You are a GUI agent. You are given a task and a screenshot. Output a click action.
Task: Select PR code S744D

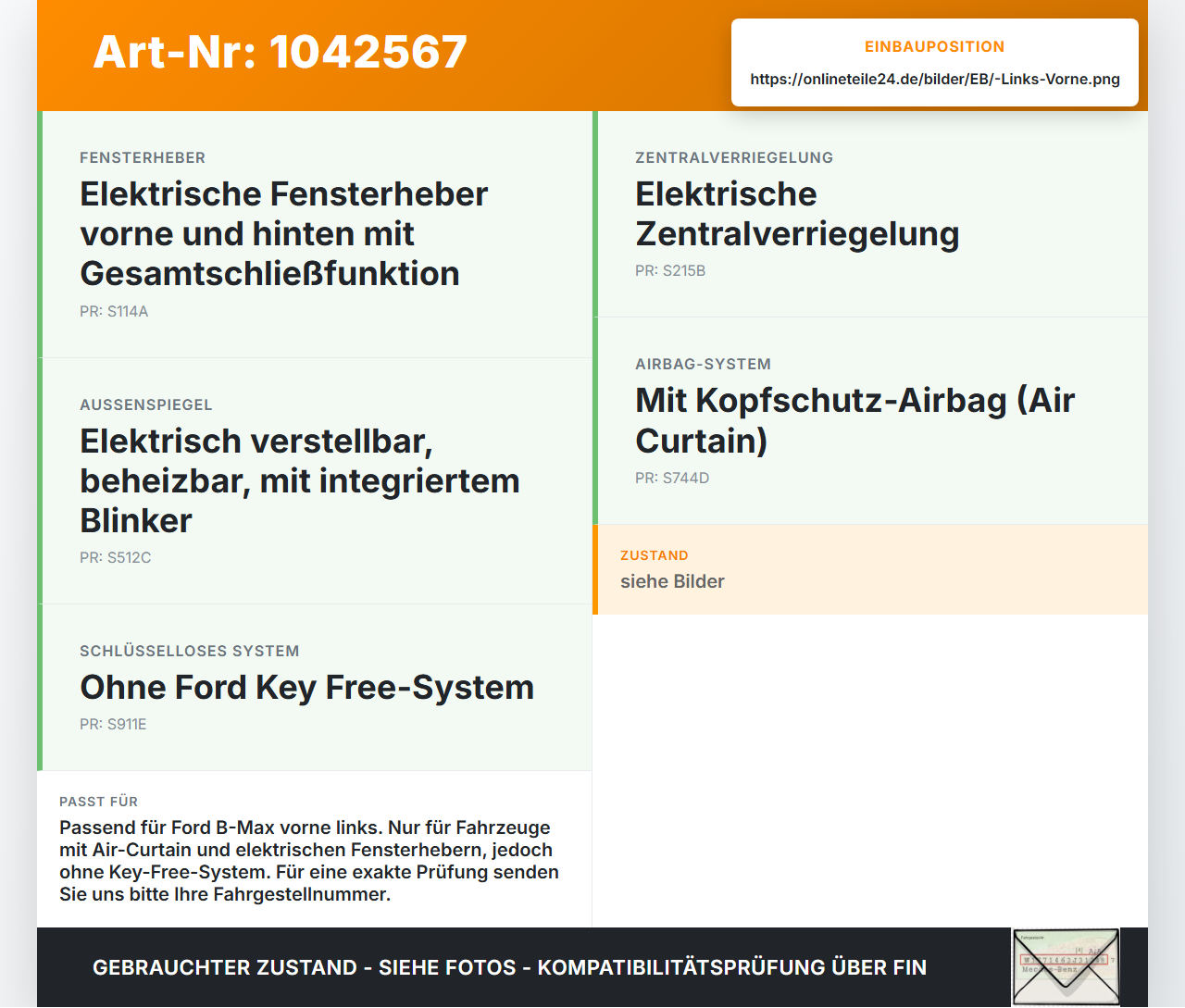pyautogui.click(x=672, y=478)
